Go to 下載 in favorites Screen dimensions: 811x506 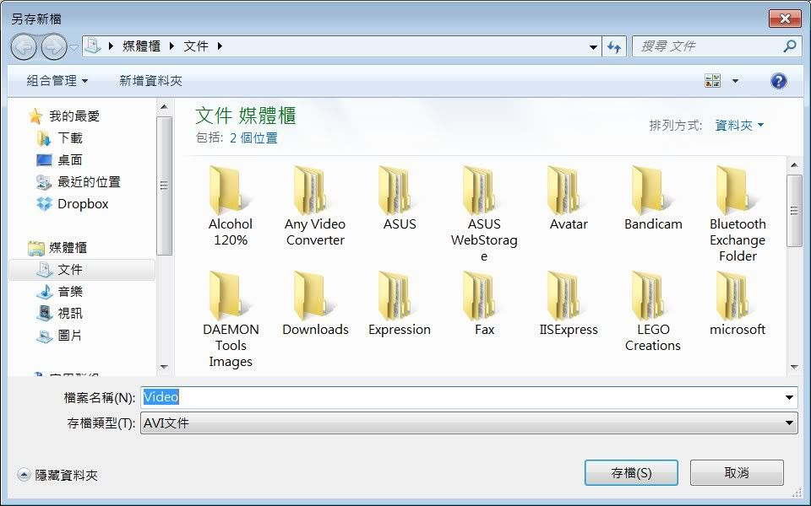point(59,138)
